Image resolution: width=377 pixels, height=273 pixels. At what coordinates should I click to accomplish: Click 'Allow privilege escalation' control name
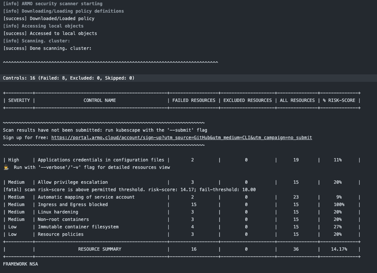[73, 182]
